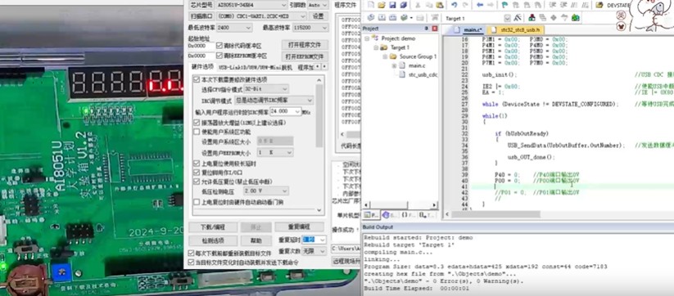Toggle 本次下载需要修改硬件选项 checkbox
Screen dimensions: 674x296
click(197, 79)
